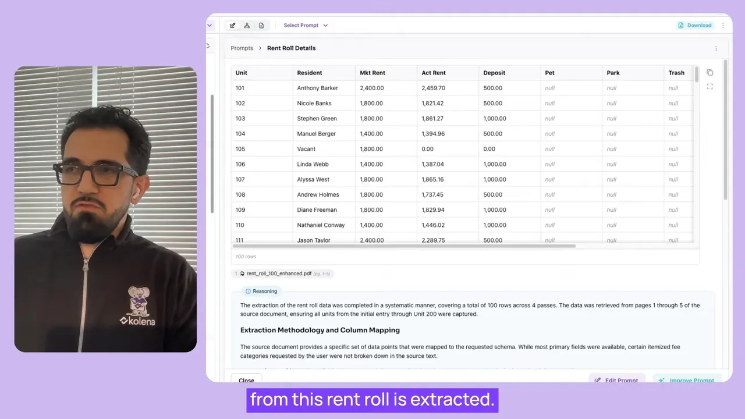Click the pencil icon on Edit Prompt
745x419 pixels.
click(x=597, y=380)
